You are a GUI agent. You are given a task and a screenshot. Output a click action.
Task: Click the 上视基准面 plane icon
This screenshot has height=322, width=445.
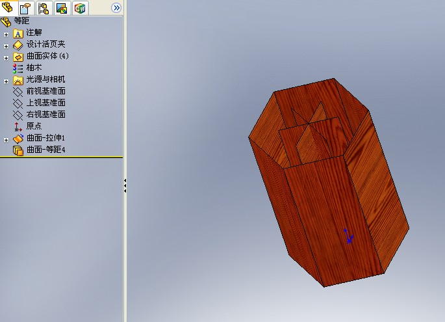coord(18,103)
